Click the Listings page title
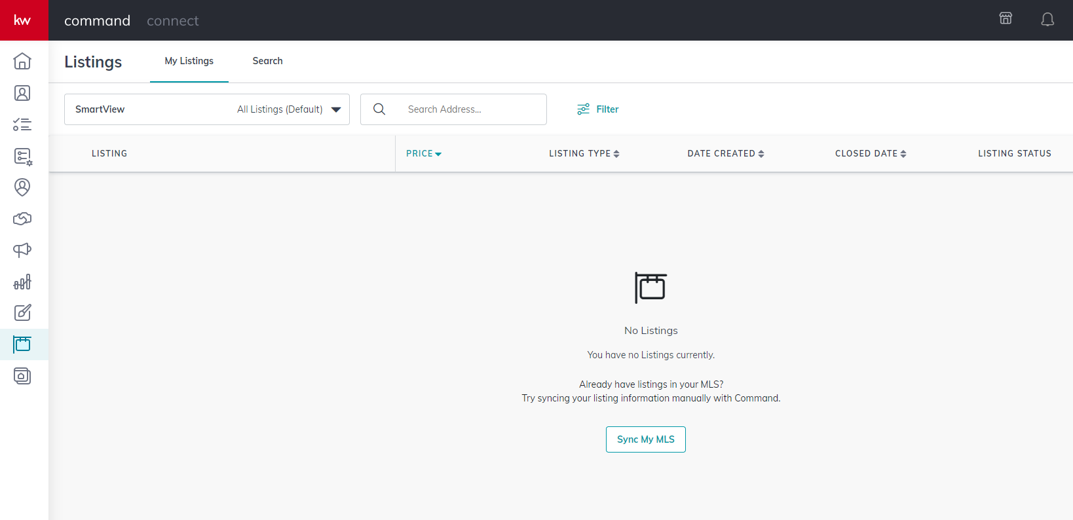Image resolution: width=1073 pixels, height=520 pixels. click(x=93, y=62)
